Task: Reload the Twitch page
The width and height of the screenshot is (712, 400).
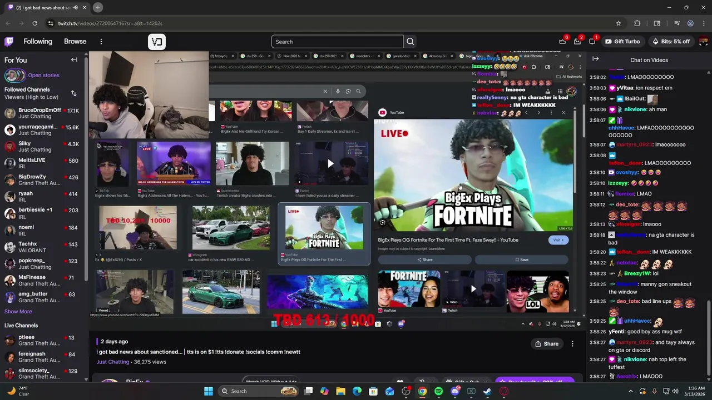Action: (x=34, y=23)
